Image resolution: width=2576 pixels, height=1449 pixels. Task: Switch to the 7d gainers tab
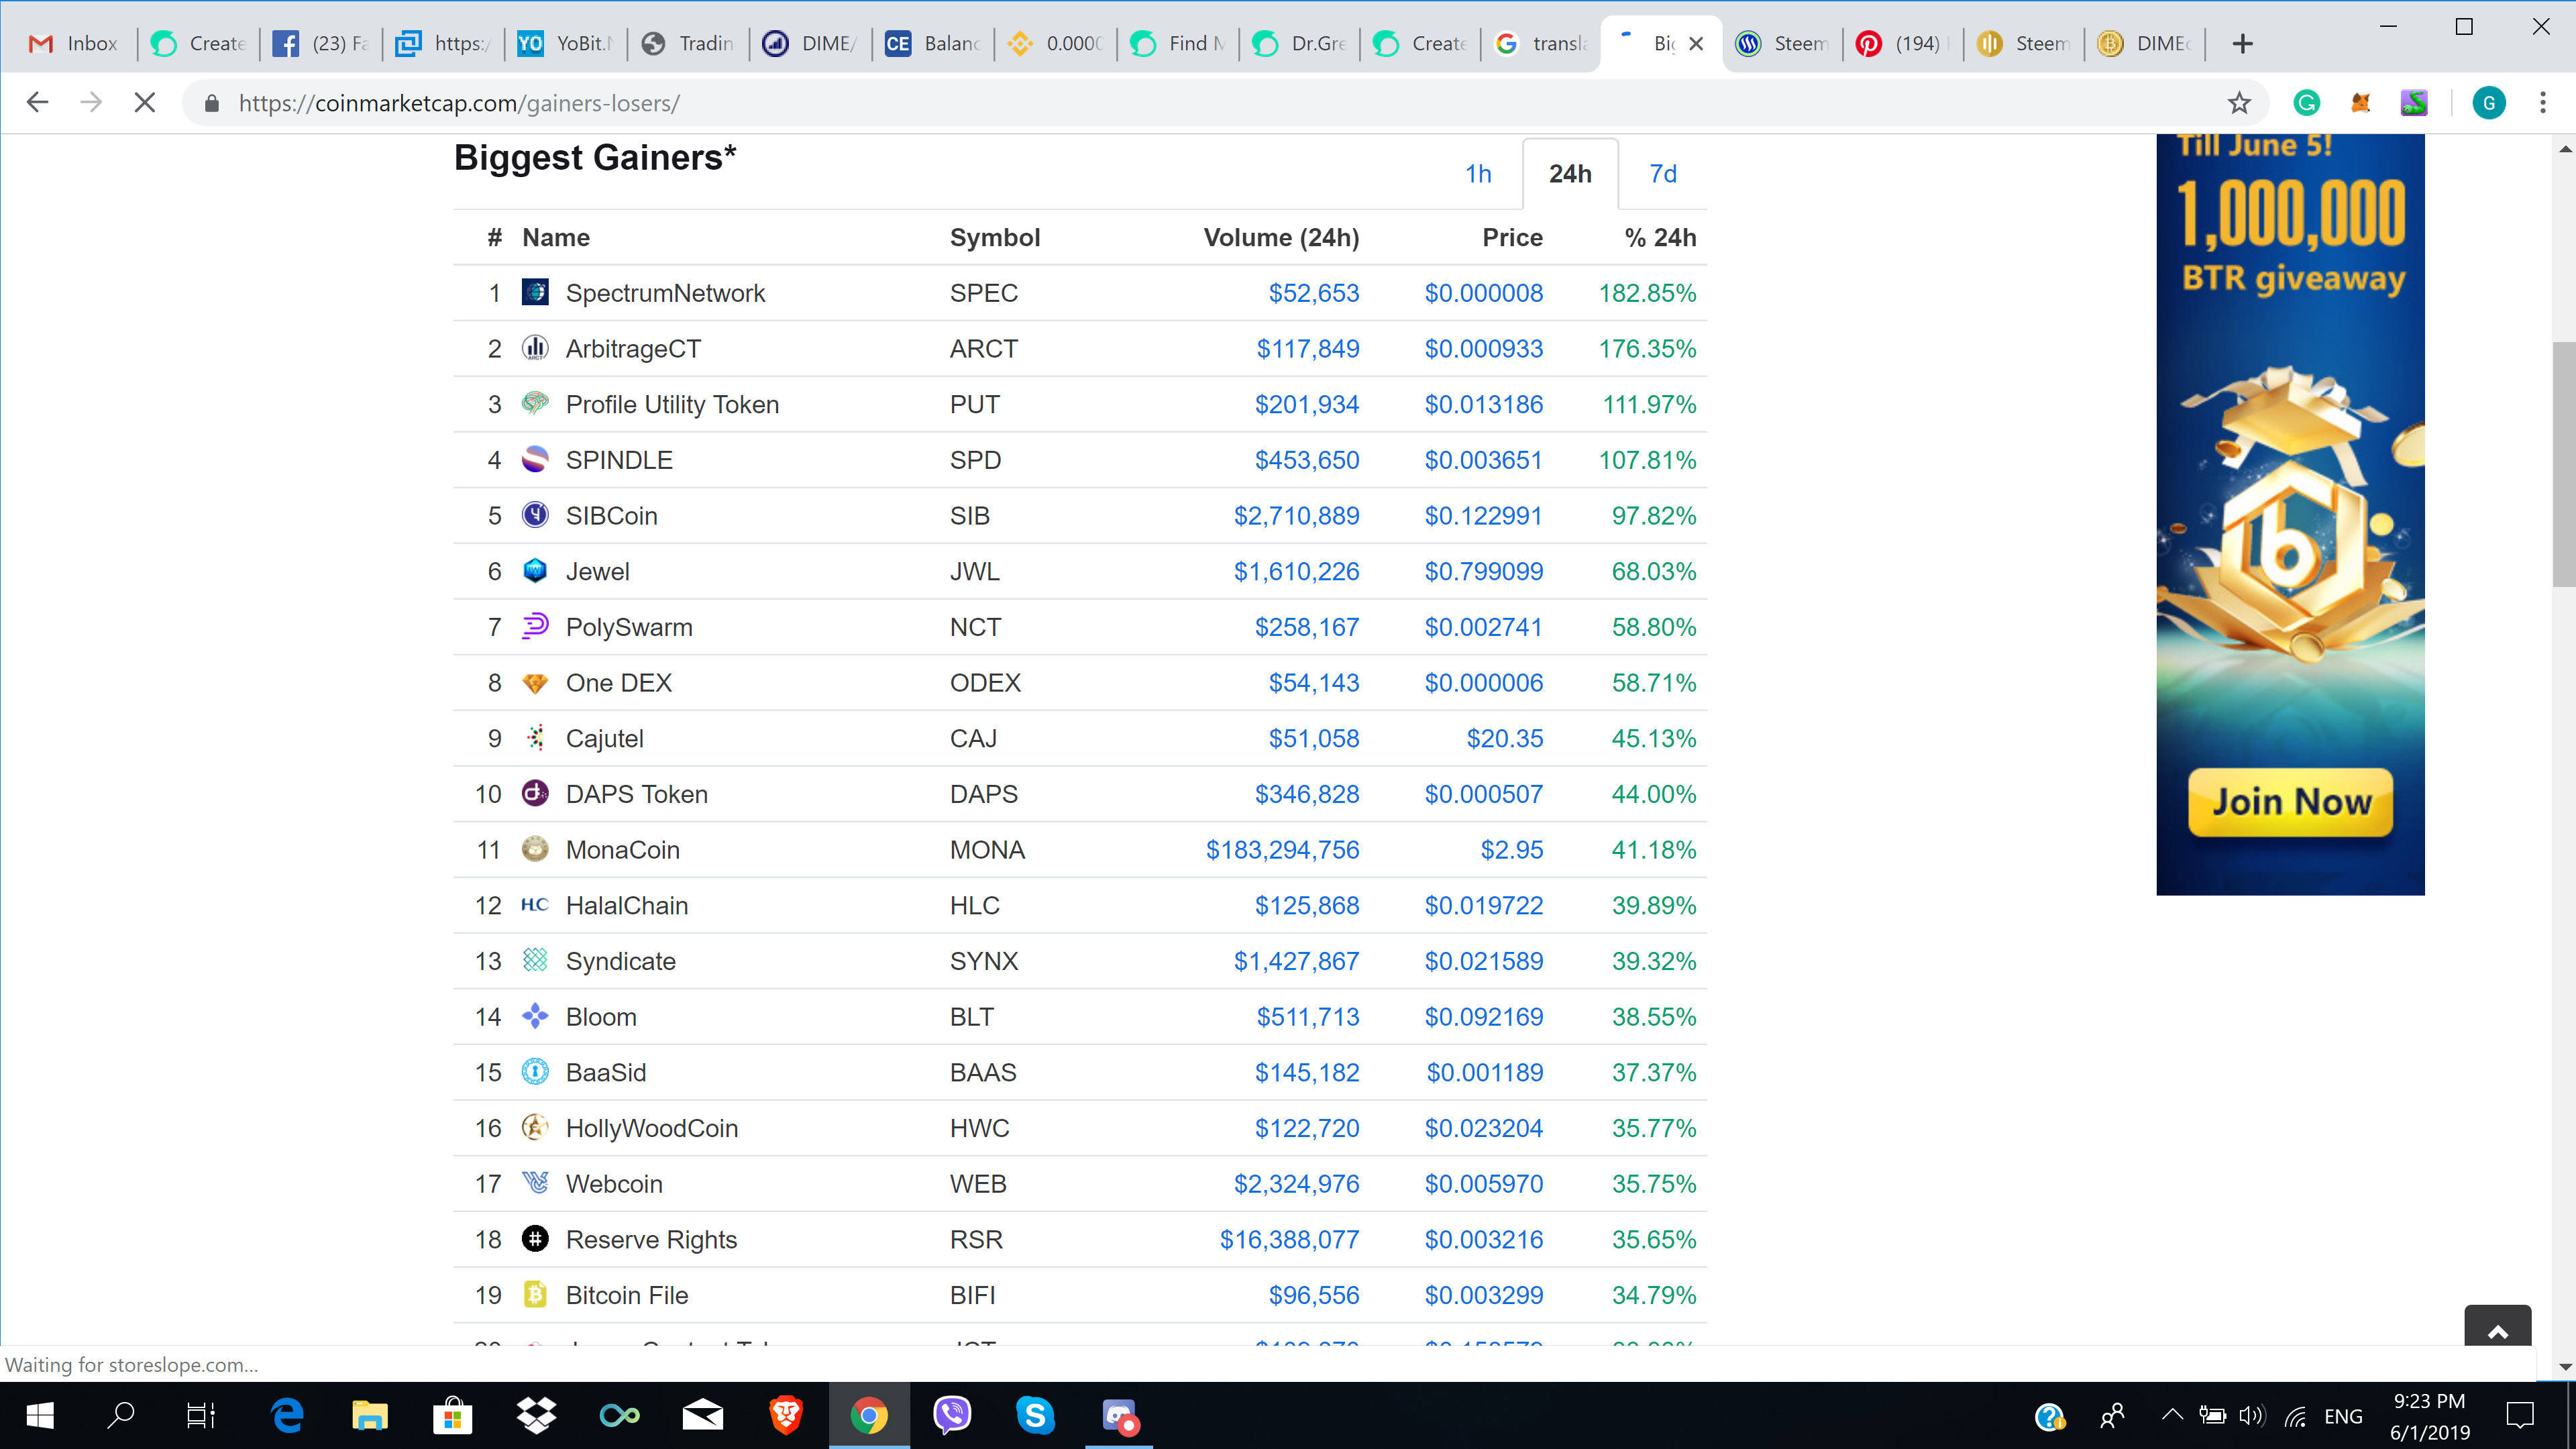click(1662, 174)
